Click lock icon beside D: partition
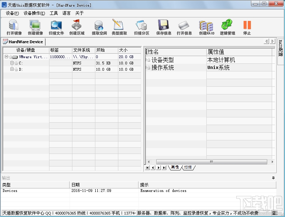 point(16,69)
